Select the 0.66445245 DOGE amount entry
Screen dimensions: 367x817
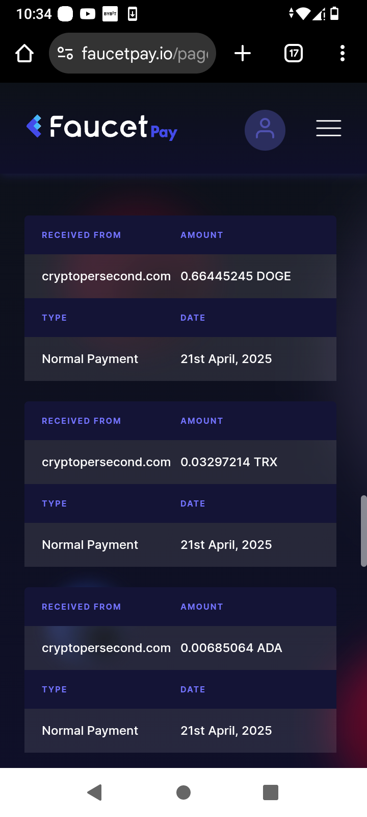[x=235, y=276]
